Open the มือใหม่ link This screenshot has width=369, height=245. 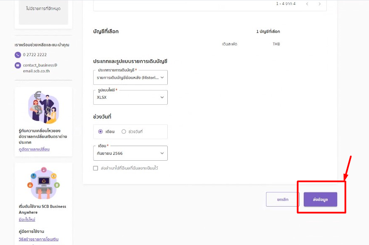click(27, 220)
